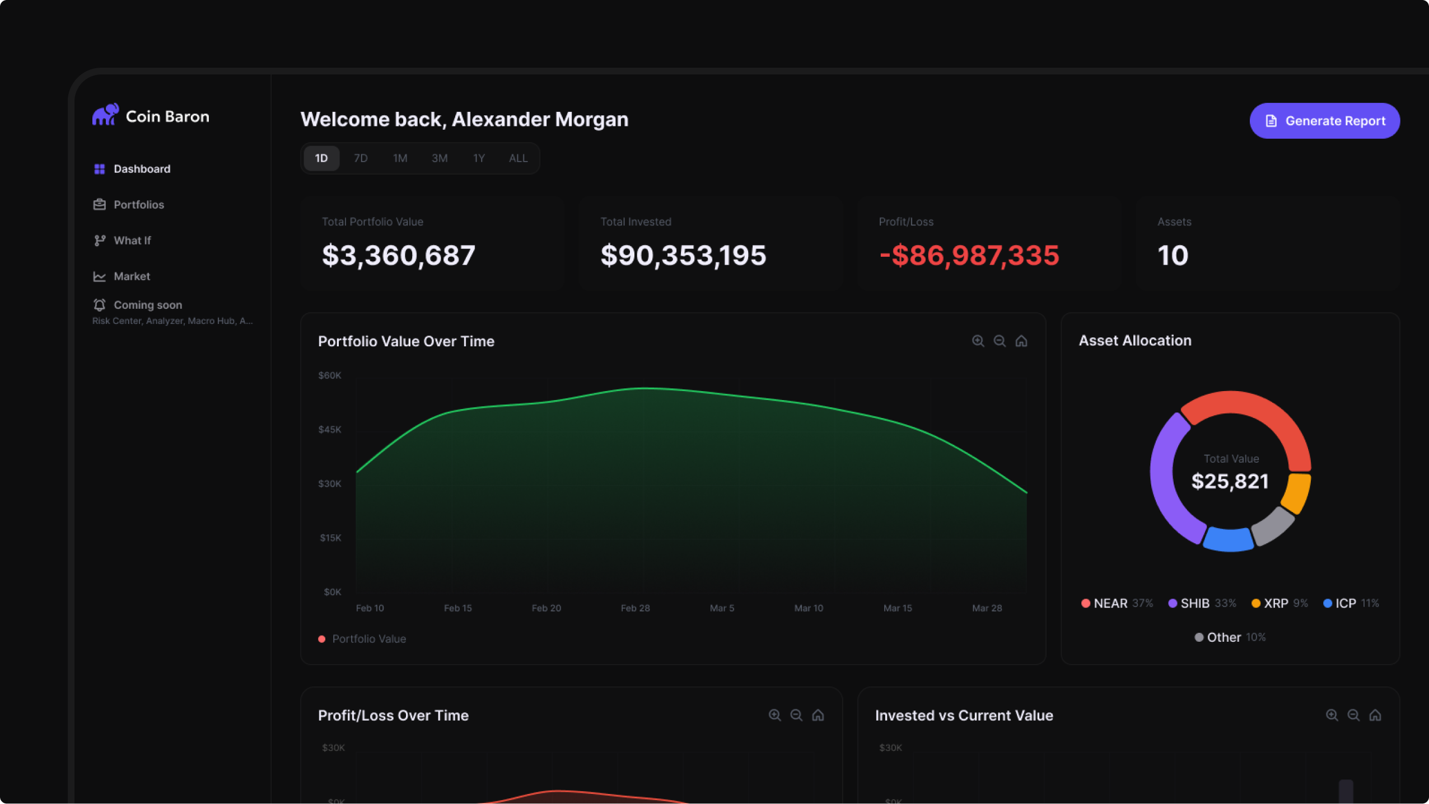This screenshot has height=804, width=1429.
Task: Click the orange XRP donut segment
Action: [x=1298, y=492]
